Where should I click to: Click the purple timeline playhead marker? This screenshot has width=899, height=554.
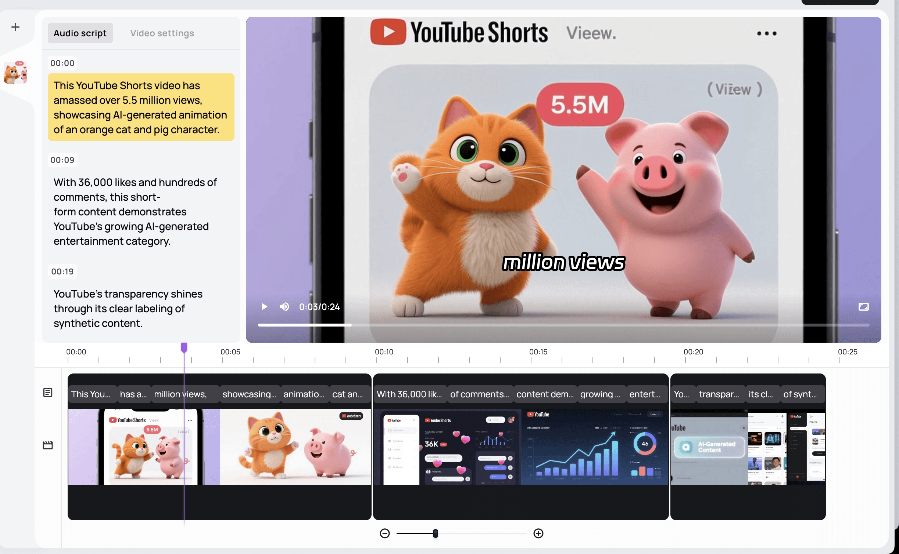pos(184,347)
